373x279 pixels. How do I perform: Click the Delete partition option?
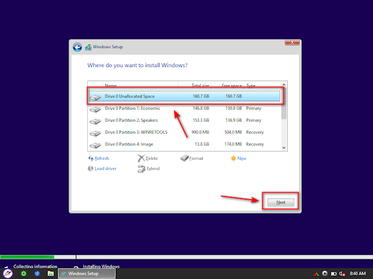coord(147,158)
